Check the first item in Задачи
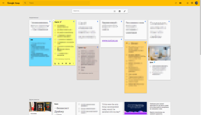The height and width of the screenshot is (115, 201). coord(55,26)
